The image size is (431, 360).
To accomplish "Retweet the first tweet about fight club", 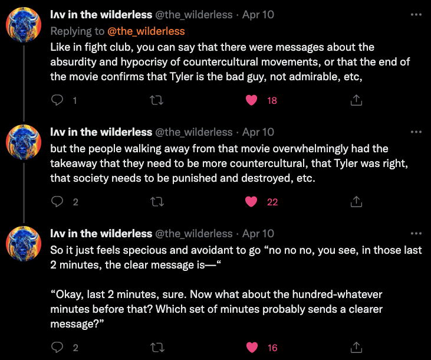I will (x=157, y=100).
